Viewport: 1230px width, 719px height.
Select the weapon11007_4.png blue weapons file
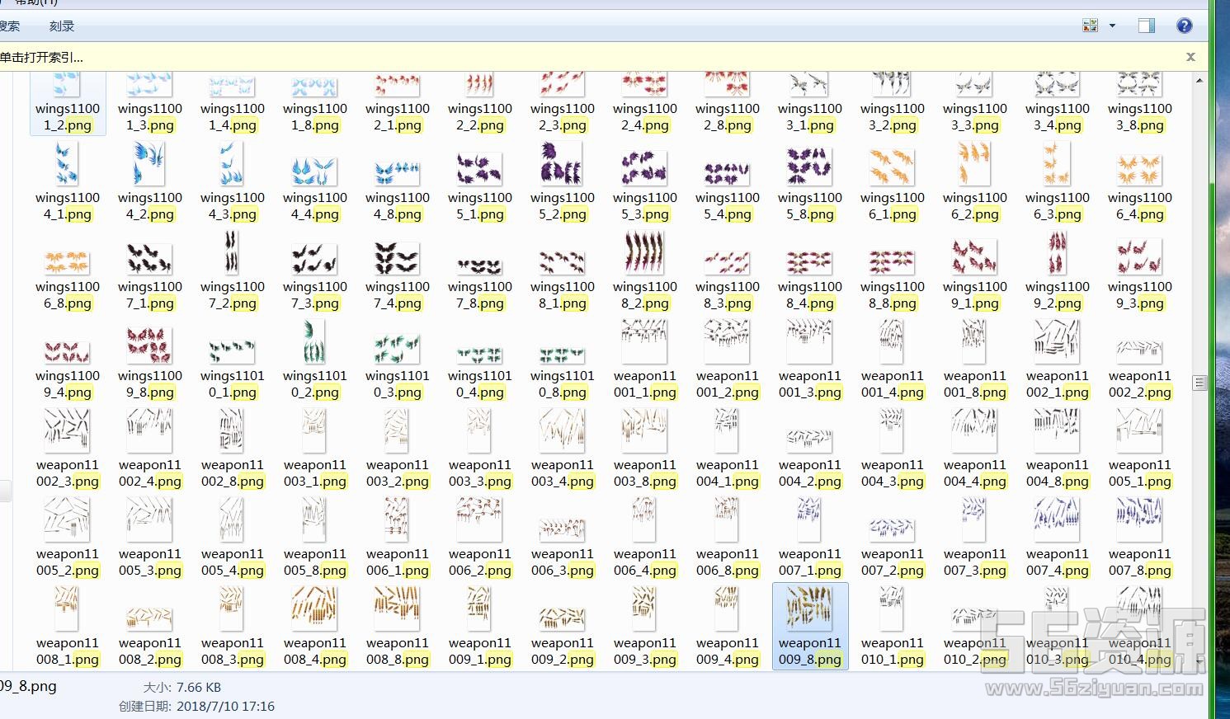coord(1057,520)
